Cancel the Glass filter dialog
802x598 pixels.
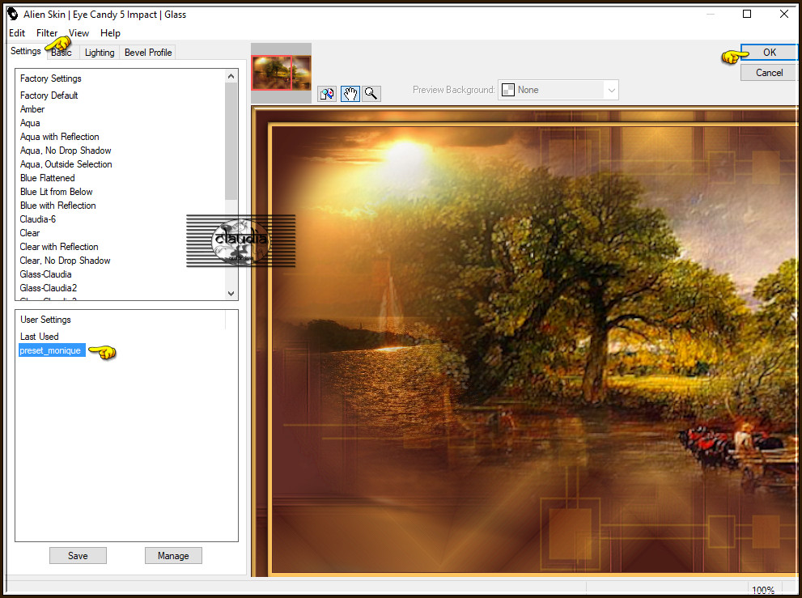(x=769, y=73)
